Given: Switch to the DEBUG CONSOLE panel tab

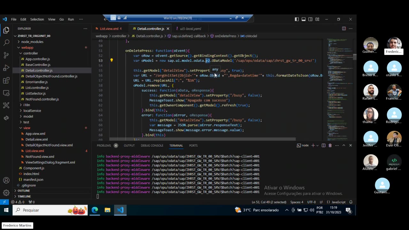Looking at the screenshot, I should click(x=152, y=145).
